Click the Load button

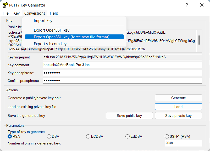click(178, 107)
